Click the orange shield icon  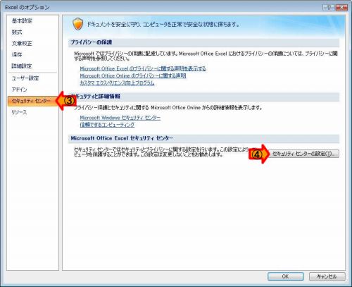(x=78, y=24)
